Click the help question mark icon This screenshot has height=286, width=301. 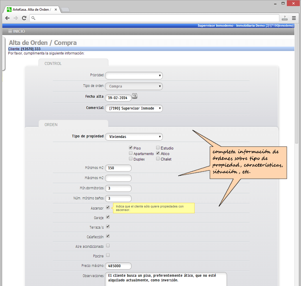pos(285,18)
